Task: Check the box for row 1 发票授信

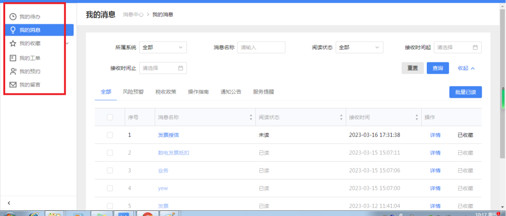Action: 110,135
